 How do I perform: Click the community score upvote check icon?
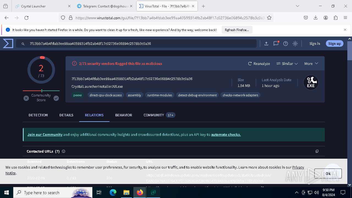click(x=56, y=98)
